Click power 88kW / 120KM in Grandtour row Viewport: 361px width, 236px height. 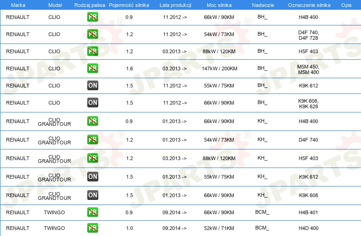click(x=219, y=158)
